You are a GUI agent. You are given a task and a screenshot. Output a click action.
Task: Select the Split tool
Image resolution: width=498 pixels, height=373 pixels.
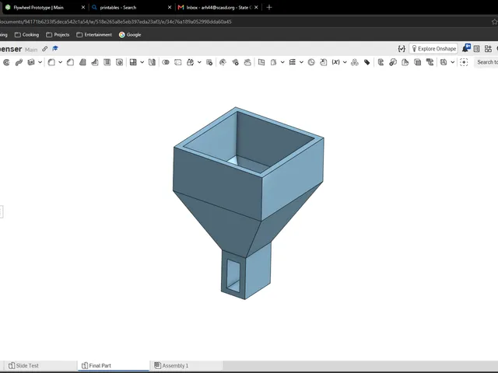(x=178, y=62)
